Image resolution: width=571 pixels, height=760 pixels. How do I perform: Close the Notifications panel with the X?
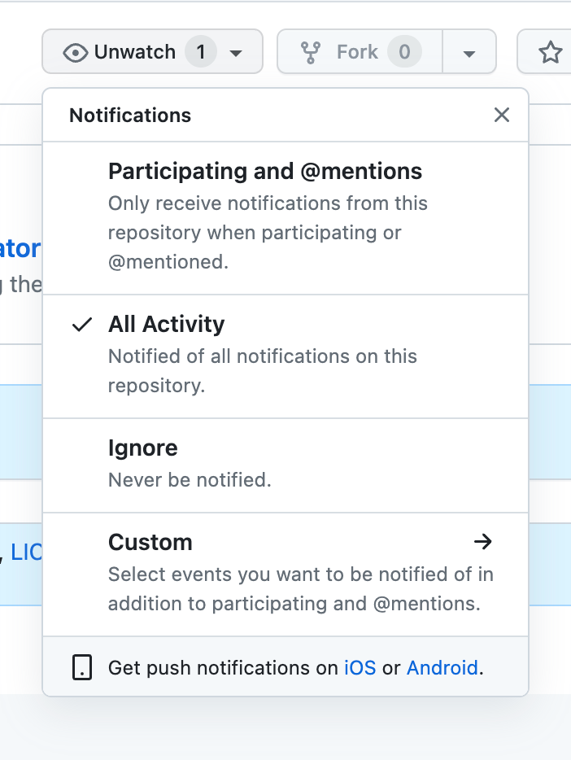pos(502,115)
